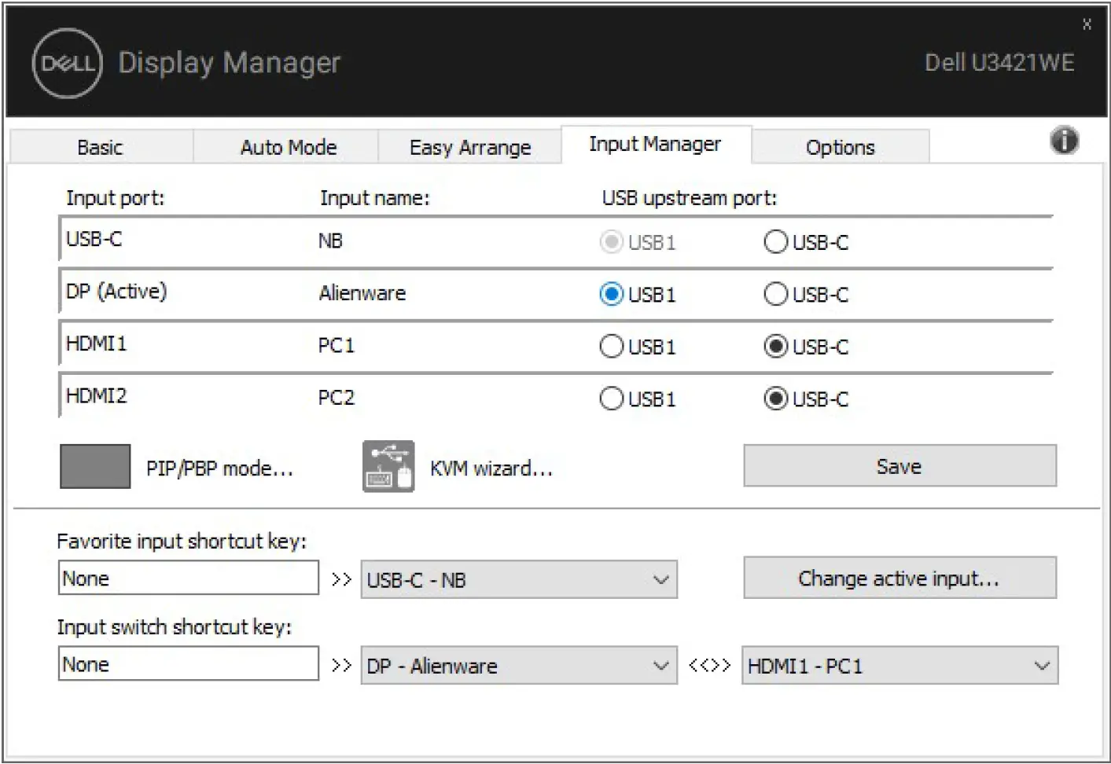Open the Options tab

click(841, 146)
